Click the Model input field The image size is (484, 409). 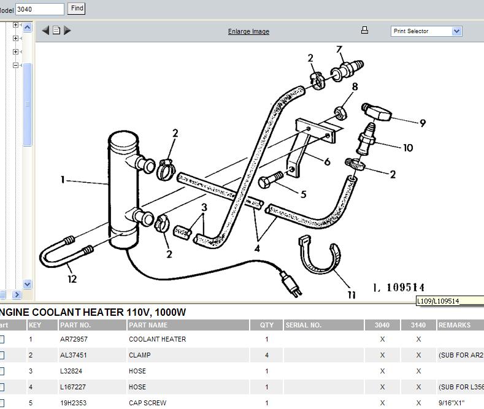39,9
